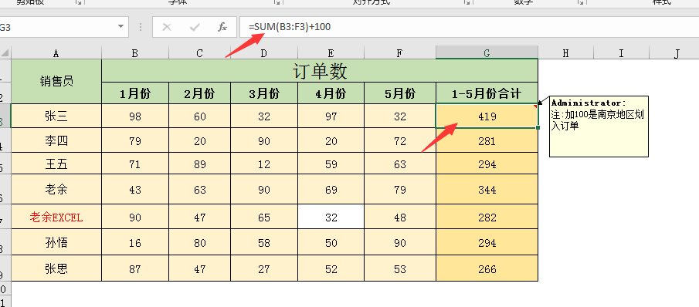The width and height of the screenshot is (699, 307).
Task: Click the 1-5月份合计 header cell
Action: pos(487,93)
